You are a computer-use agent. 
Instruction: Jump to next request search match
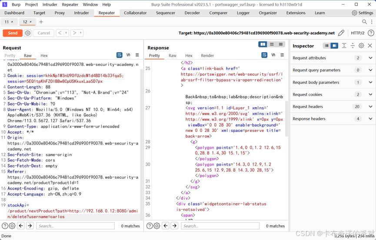(30, 226)
